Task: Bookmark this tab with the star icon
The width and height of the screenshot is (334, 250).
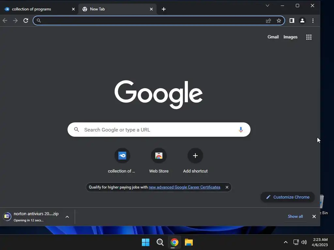Action: pos(279,21)
